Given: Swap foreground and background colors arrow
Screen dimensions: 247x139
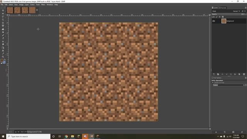Looking at the screenshot, I should [x=5, y=59].
